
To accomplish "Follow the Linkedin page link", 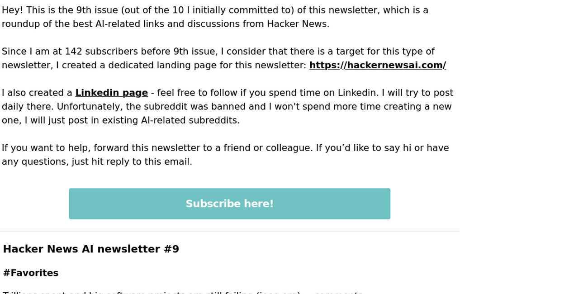I will pyautogui.click(x=111, y=93).
